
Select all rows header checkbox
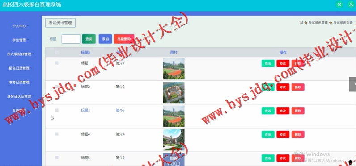57,52
